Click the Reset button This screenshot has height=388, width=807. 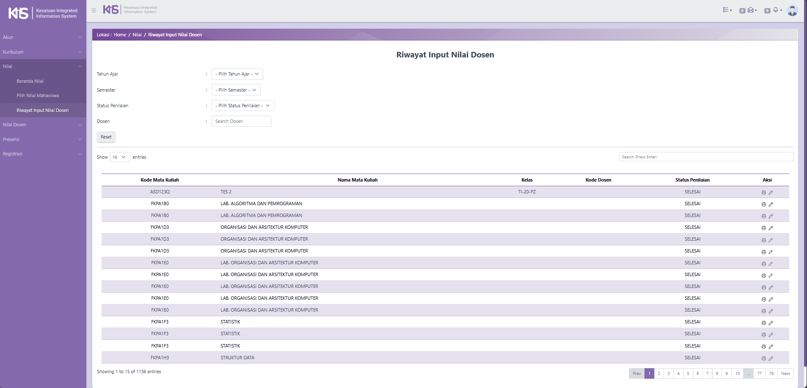coord(106,137)
